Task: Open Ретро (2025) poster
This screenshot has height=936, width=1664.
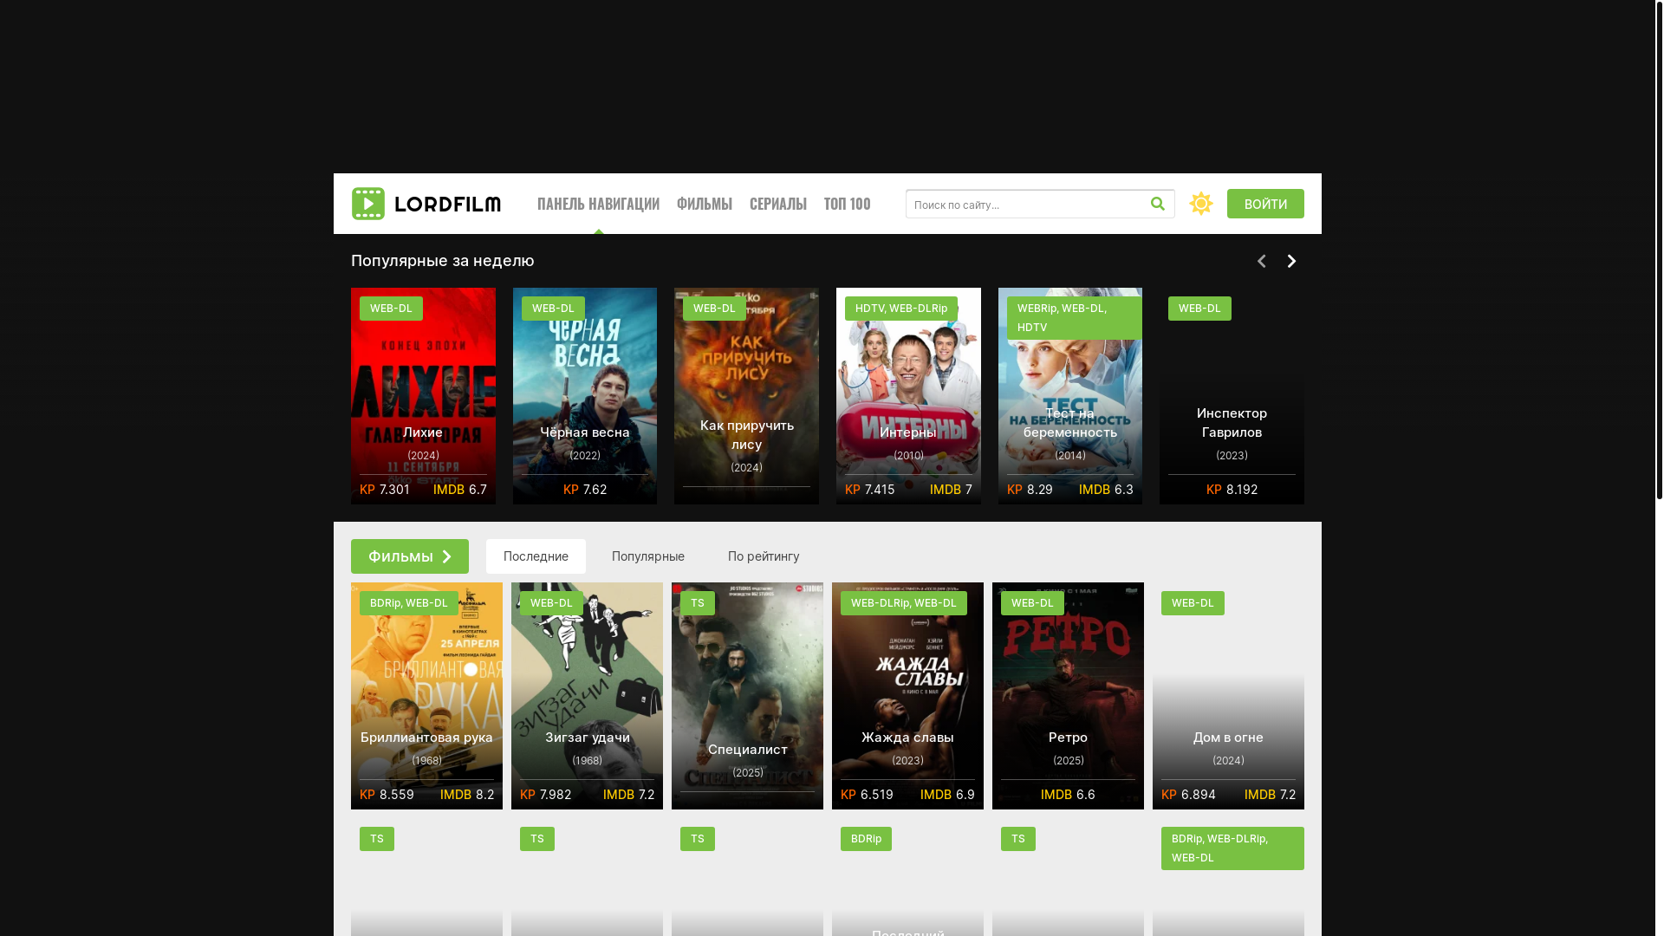Action: point(1068,696)
